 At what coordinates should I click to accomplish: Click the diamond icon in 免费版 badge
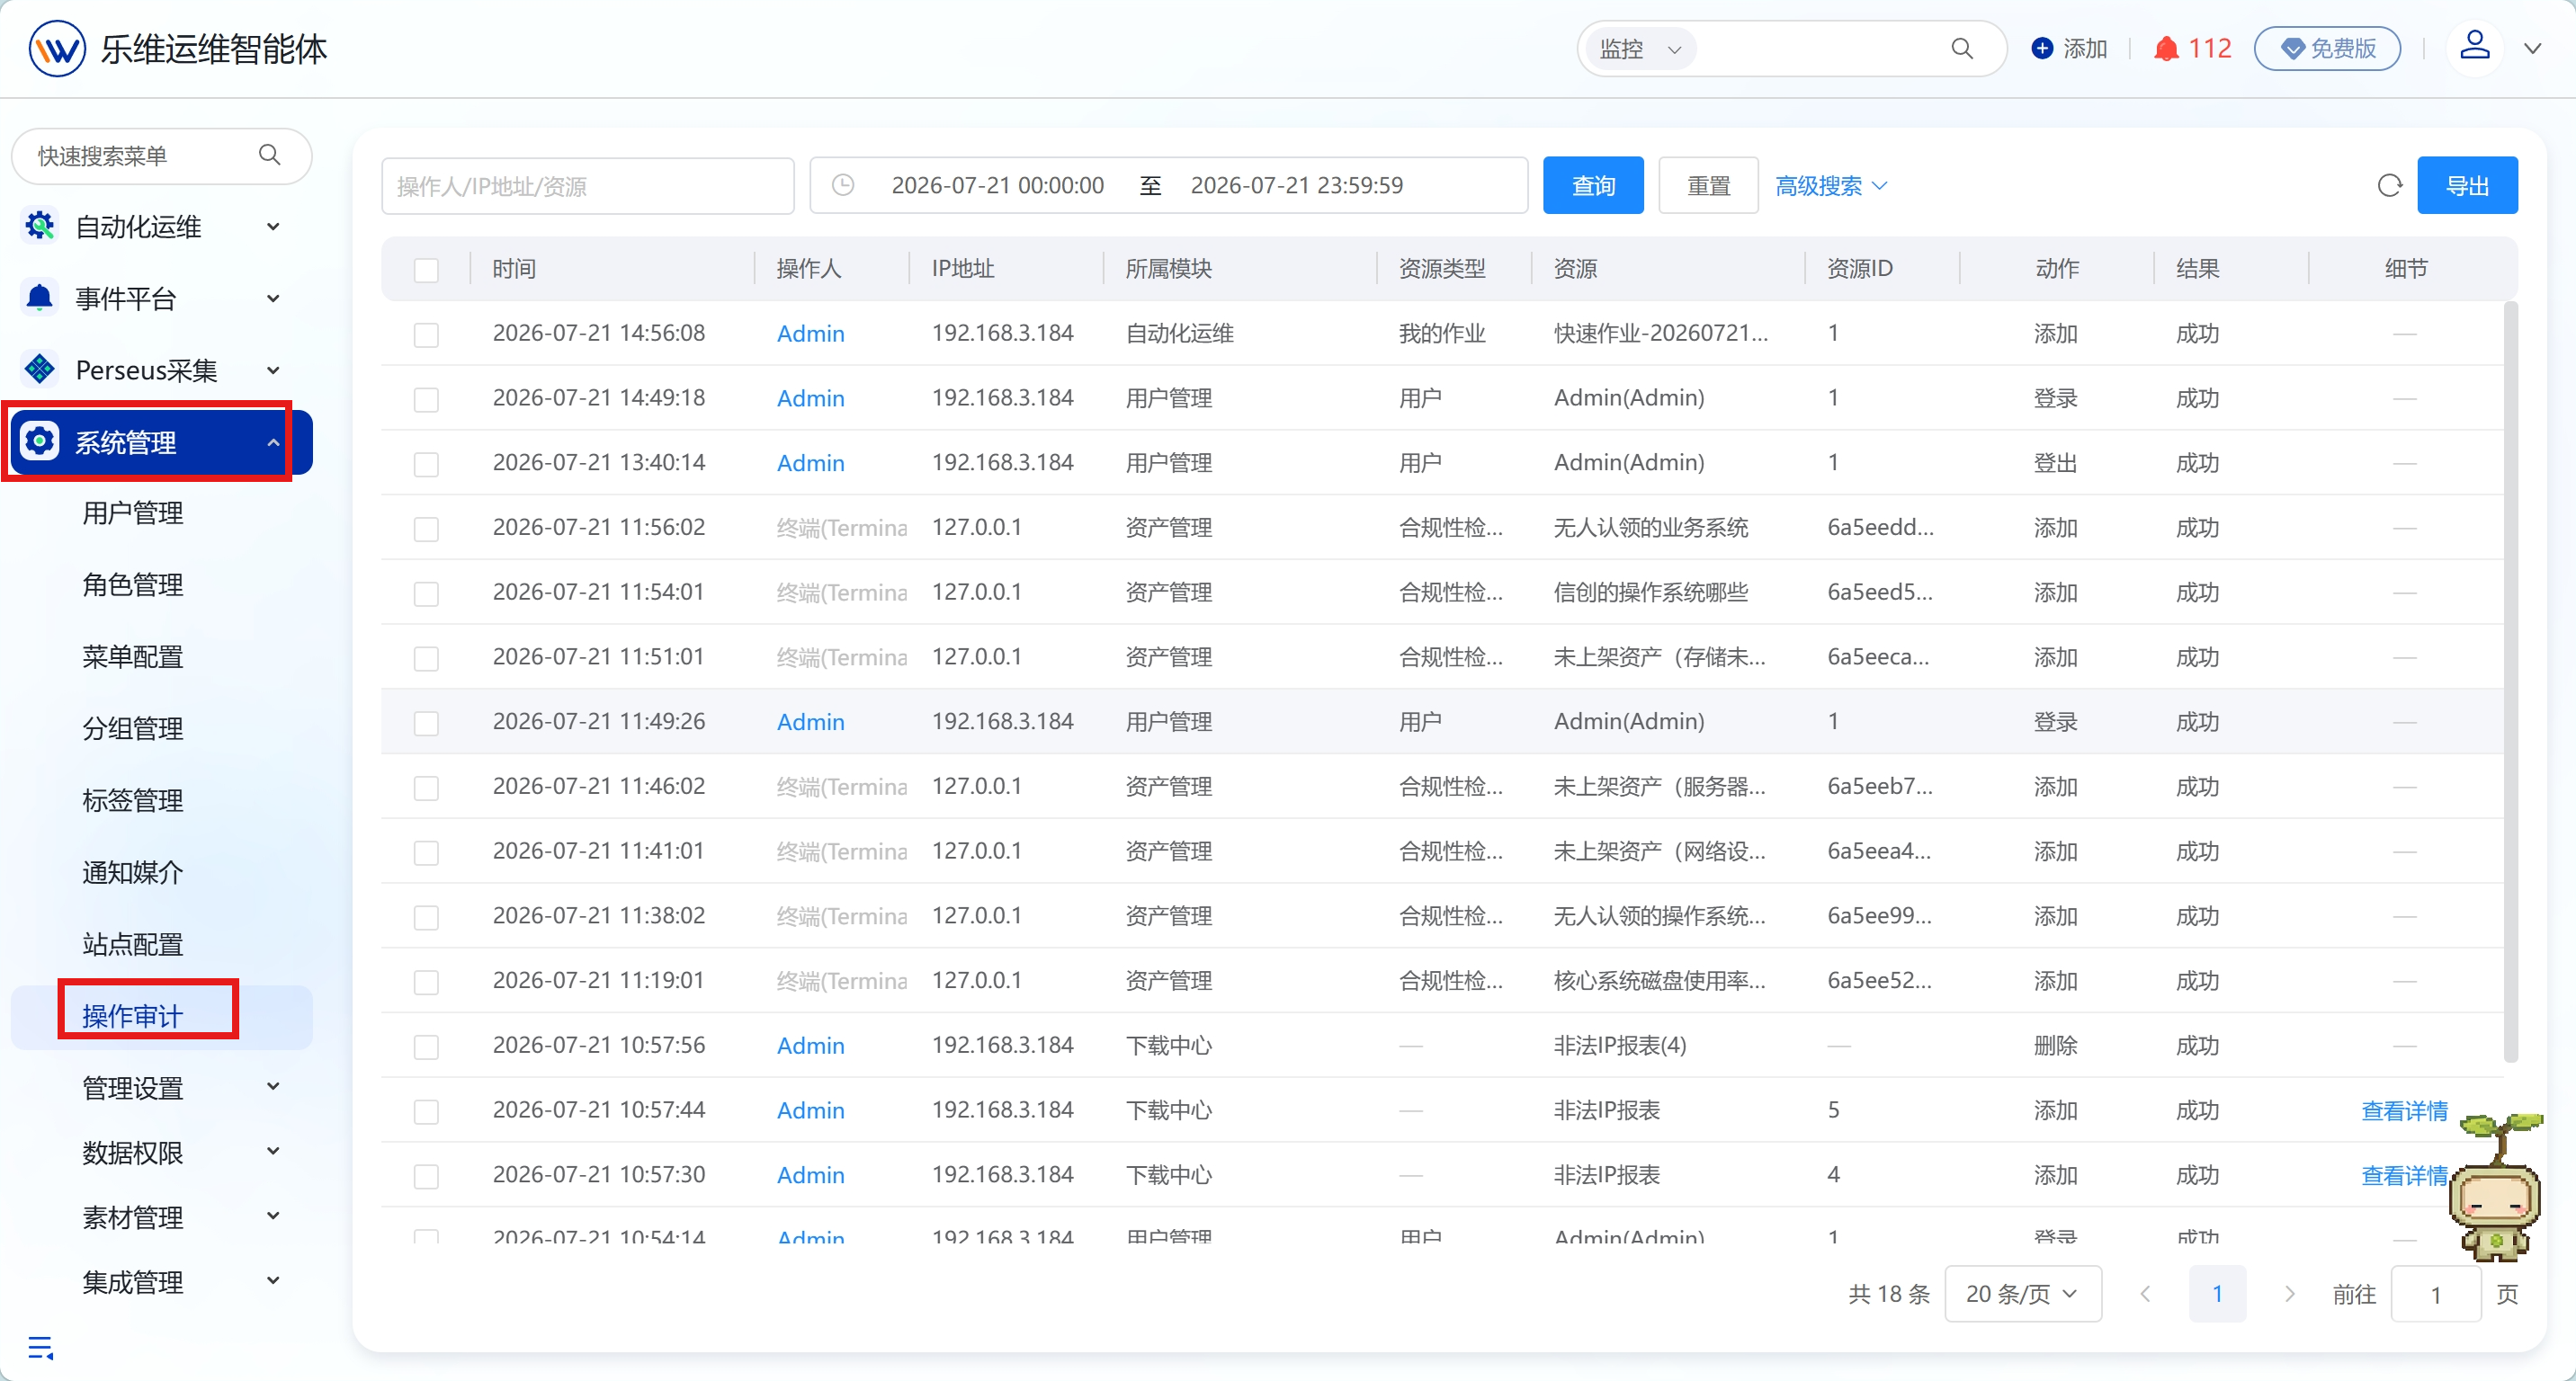point(2293,48)
